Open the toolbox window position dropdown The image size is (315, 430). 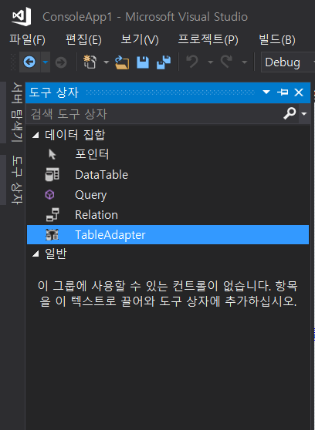click(x=266, y=92)
